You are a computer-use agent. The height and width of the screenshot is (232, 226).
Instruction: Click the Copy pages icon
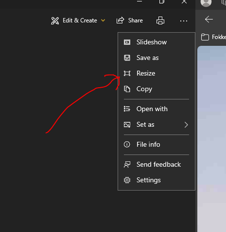[127, 89]
